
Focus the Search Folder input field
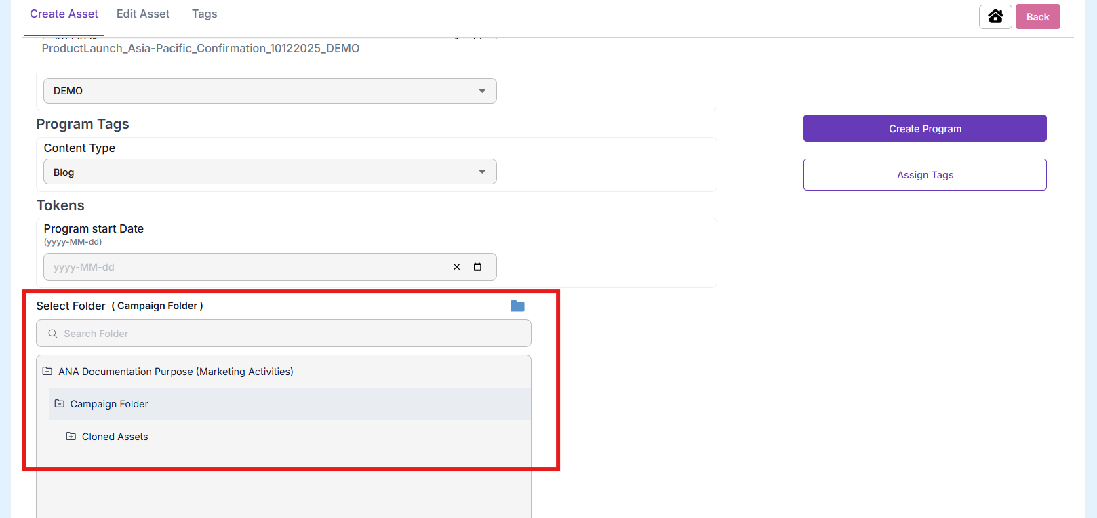pyautogui.click(x=292, y=334)
